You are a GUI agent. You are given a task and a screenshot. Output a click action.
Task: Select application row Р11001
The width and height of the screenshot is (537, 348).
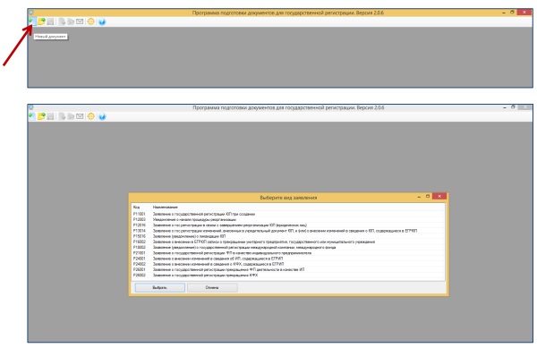click(288, 214)
